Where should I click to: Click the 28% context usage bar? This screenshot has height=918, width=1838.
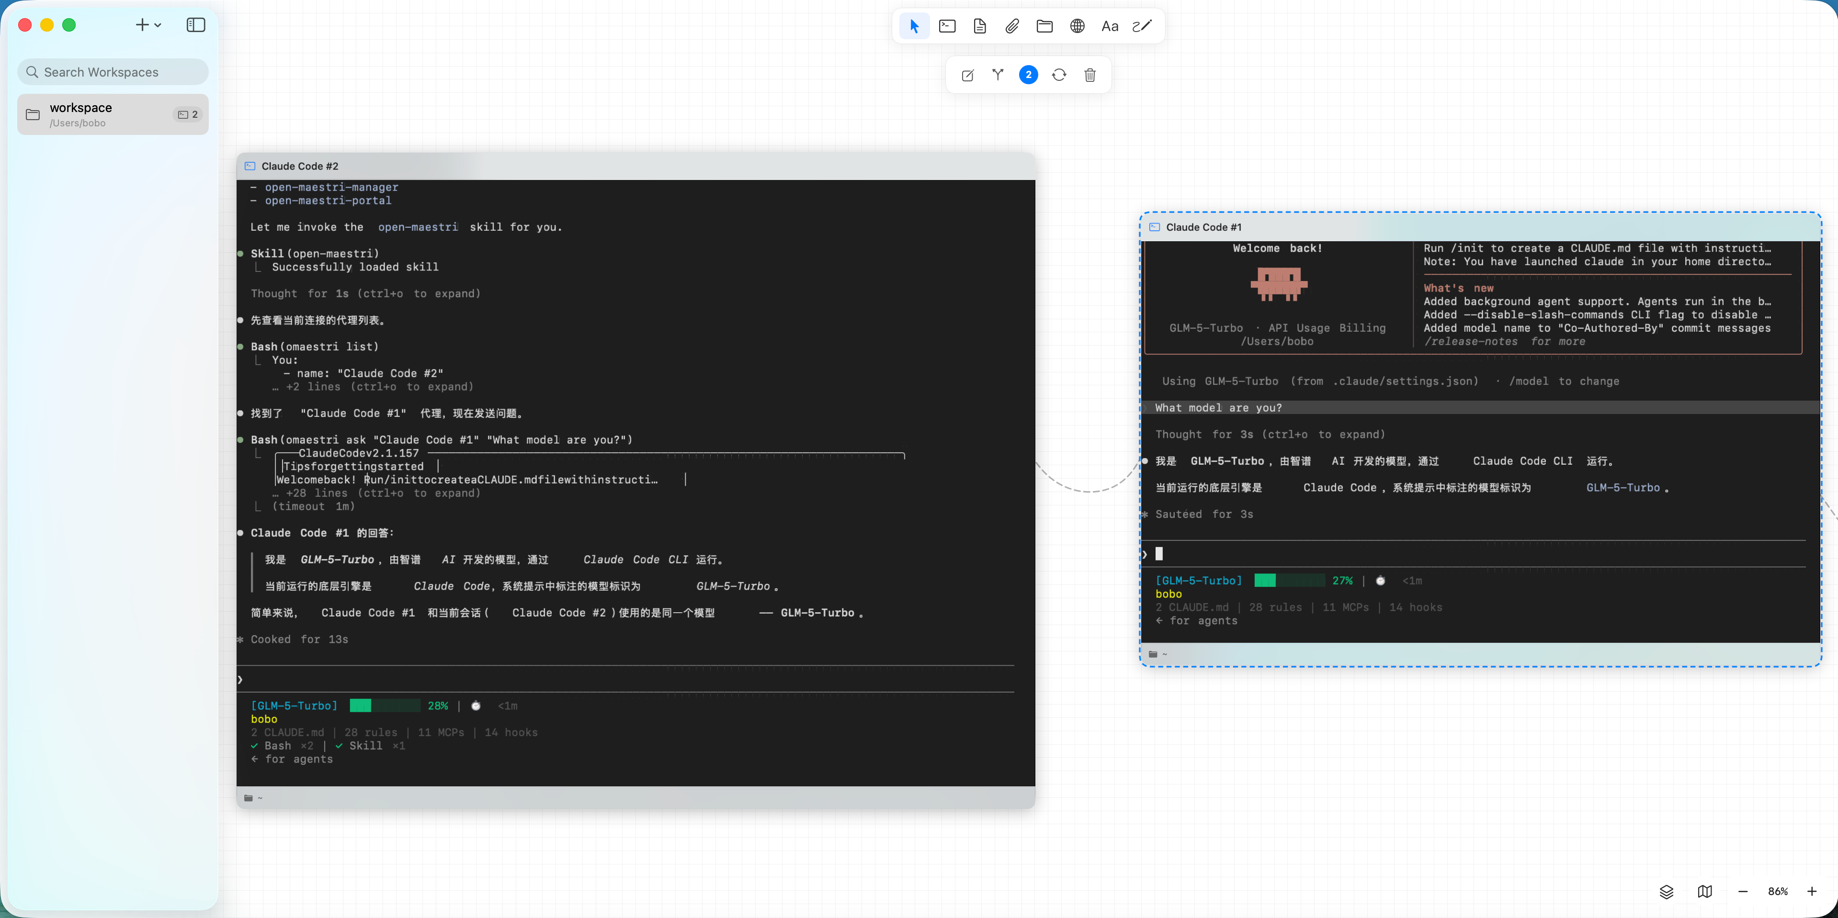tap(385, 706)
